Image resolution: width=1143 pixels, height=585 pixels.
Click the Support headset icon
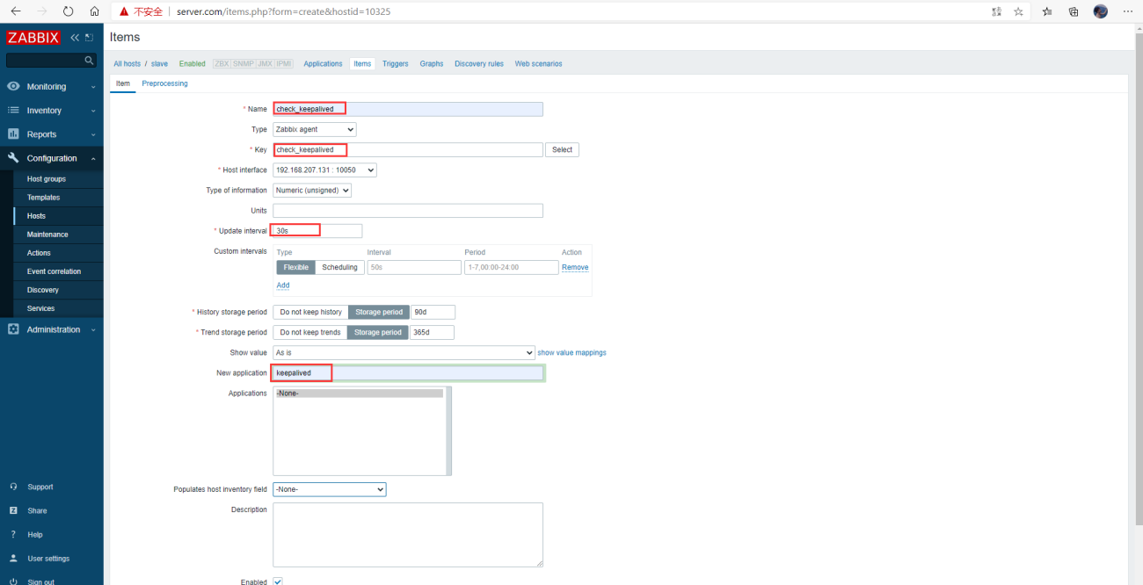pos(13,487)
